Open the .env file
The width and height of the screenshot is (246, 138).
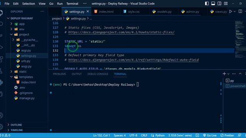[27, 87]
